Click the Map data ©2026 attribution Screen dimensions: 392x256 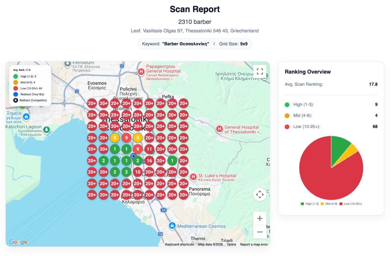coord(210,244)
